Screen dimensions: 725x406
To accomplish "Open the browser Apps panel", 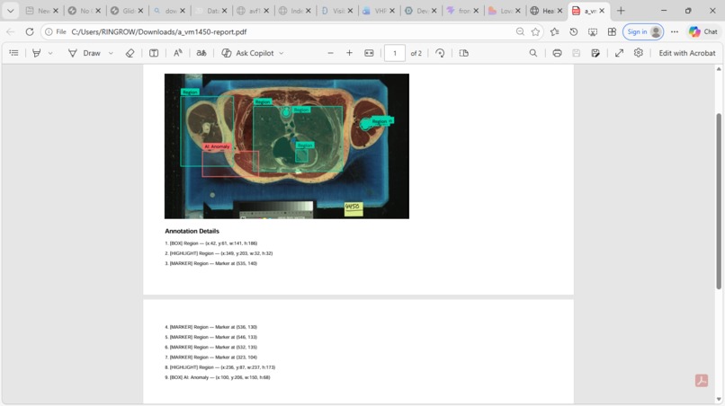I will point(612,31).
